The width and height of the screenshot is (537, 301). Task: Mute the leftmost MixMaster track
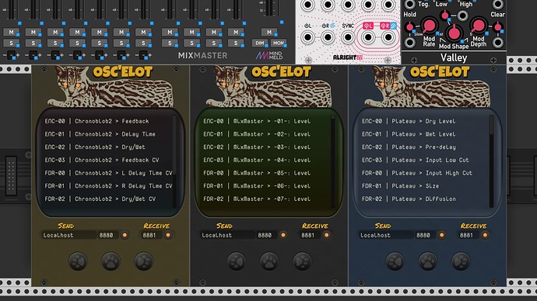point(11,32)
